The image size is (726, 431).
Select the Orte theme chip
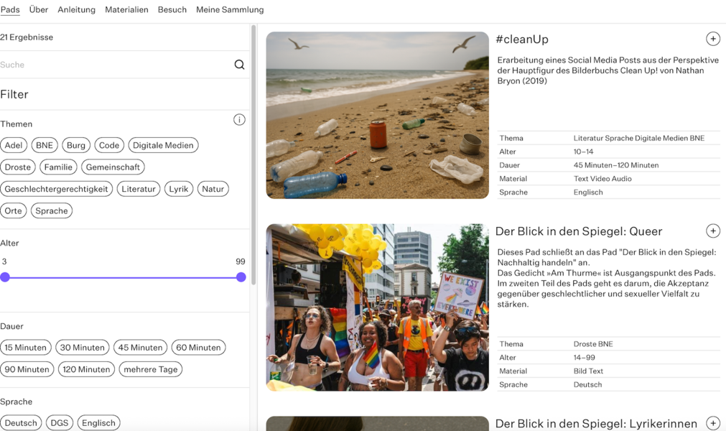point(14,210)
